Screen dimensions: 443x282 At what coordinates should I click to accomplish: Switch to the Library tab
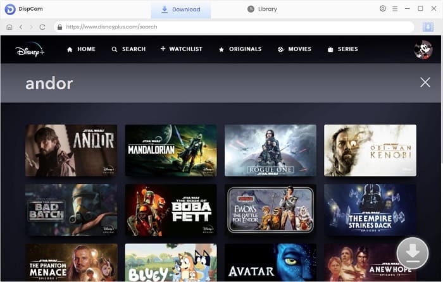click(x=262, y=9)
